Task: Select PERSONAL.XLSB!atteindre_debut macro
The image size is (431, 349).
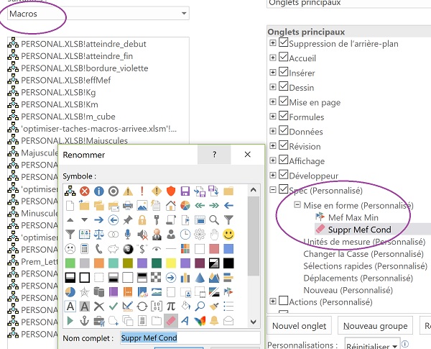Action: point(83,44)
